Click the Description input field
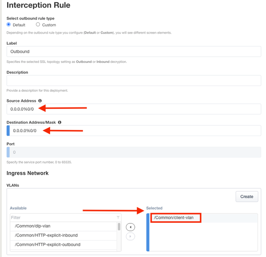266x257 pixels. pyautogui.click(x=133, y=80)
